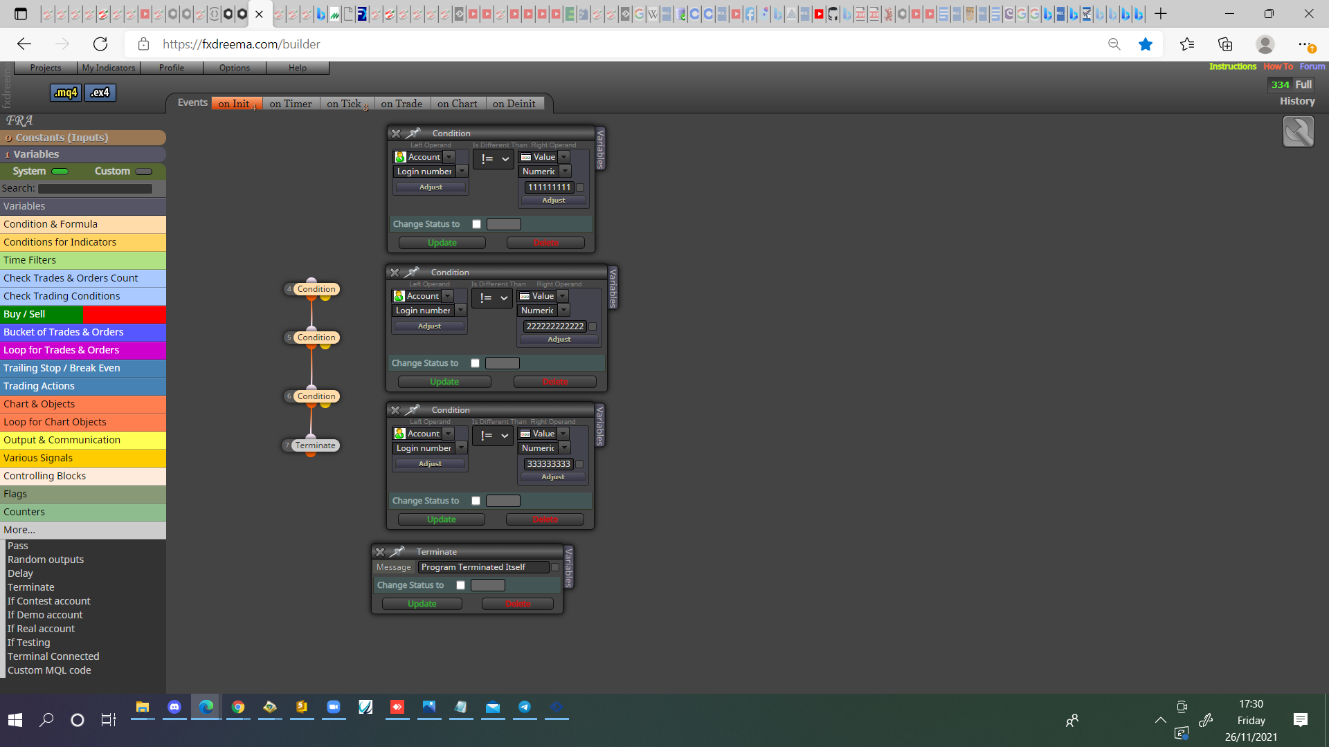
Task: Click Update in the Terminate panel
Action: click(x=422, y=604)
